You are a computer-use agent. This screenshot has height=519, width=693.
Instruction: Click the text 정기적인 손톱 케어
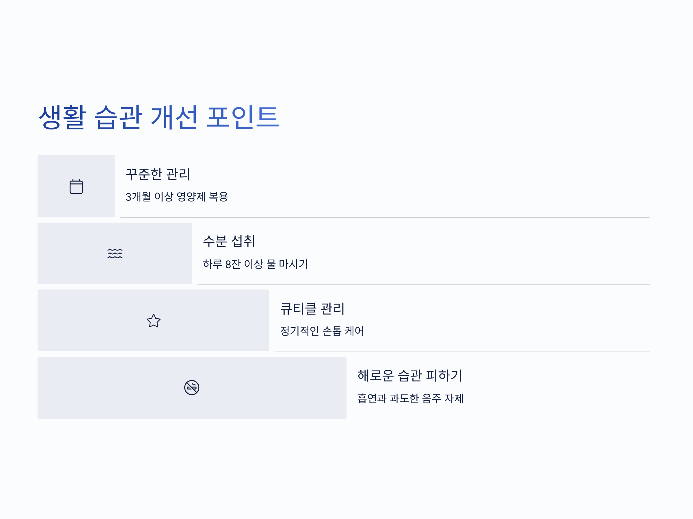pyautogui.click(x=322, y=331)
